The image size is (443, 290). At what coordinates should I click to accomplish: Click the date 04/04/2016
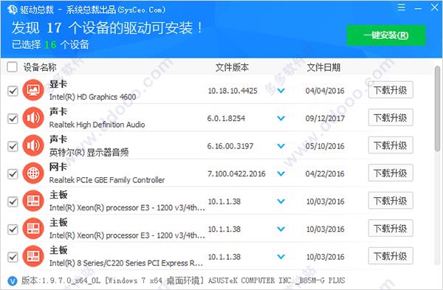click(x=325, y=91)
